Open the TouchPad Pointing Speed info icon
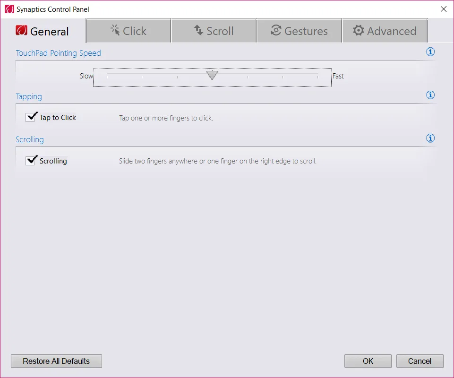This screenshot has width=454, height=378. (x=430, y=52)
